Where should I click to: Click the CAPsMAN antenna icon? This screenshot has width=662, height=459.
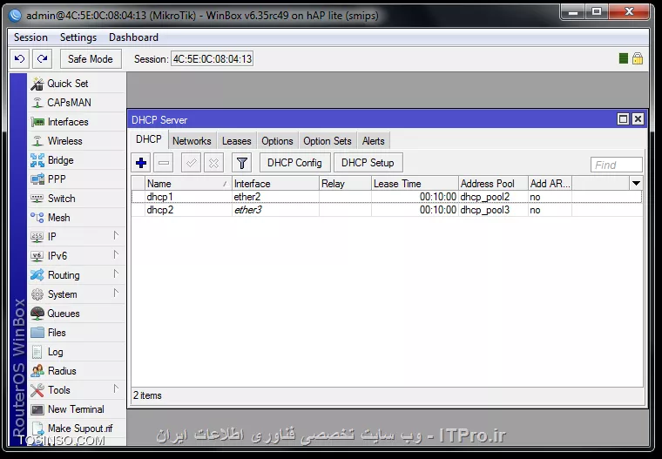coord(37,103)
